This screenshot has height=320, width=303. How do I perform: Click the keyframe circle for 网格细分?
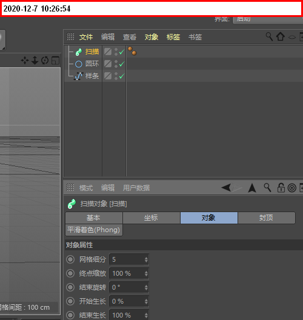click(x=70, y=259)
